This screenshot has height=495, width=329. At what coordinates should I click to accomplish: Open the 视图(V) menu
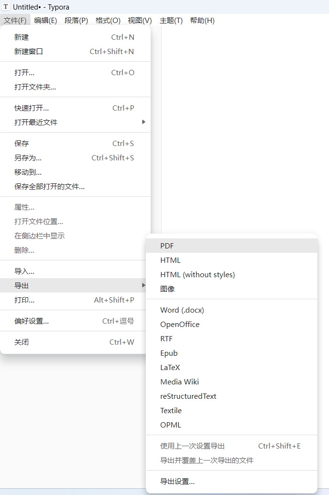tap(140, 21)
